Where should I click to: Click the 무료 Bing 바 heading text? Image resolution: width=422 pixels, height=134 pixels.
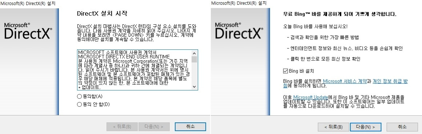pos(340,14)
